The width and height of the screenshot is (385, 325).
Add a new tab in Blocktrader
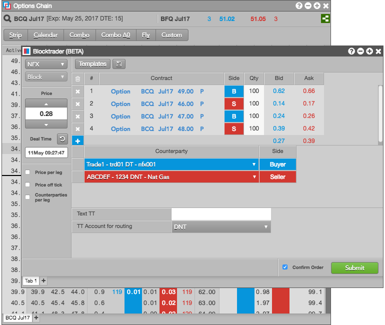[x=43, y=280]
